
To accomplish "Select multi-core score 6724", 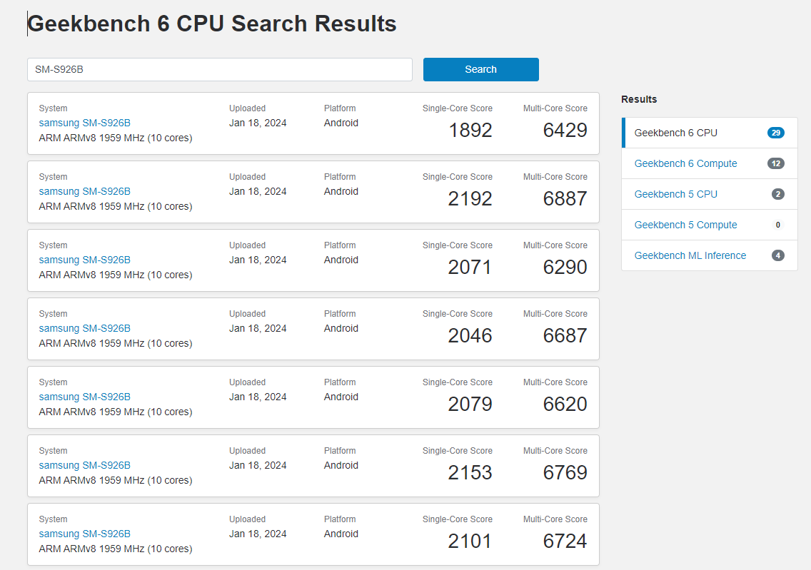I will pyautogui.click(x=565, y=541).
